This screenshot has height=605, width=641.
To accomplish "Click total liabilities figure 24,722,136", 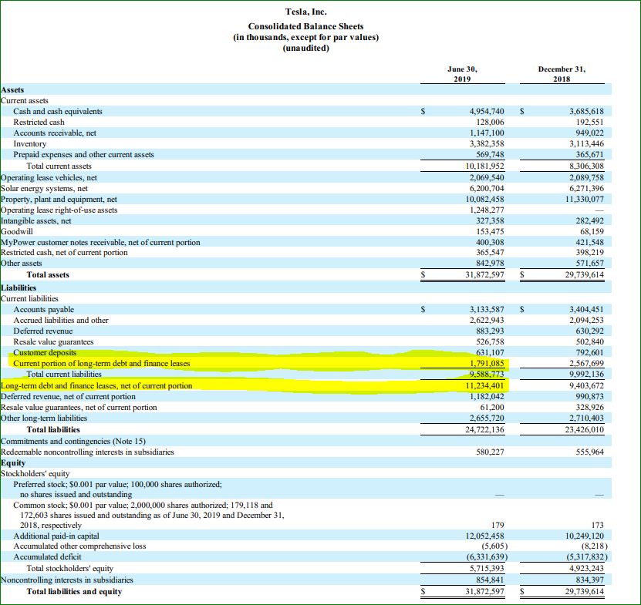I will [x=485, y=429].
